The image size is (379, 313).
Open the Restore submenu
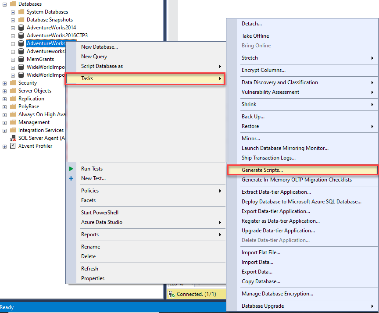click(x=302, y=126)
